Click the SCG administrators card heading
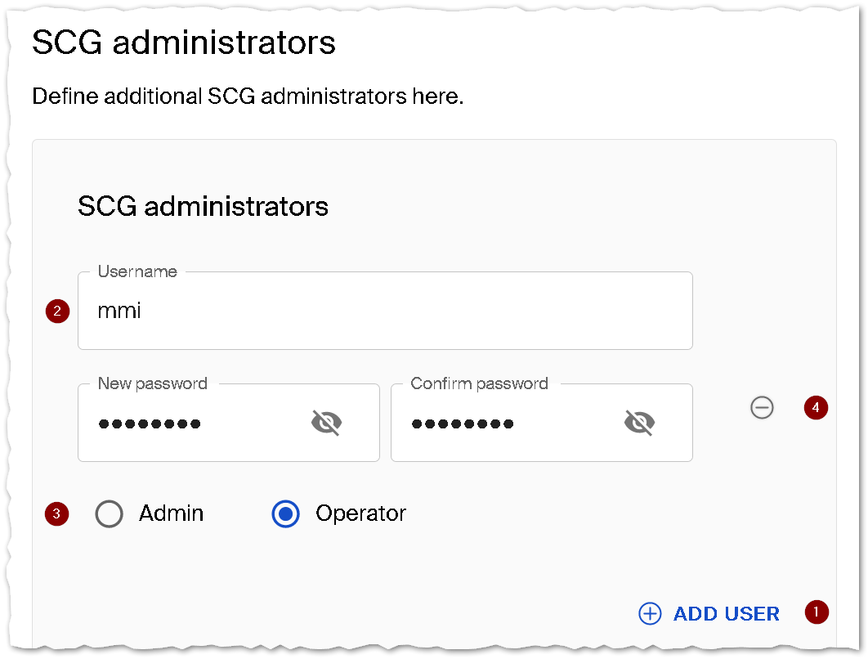The width and height of the screenshot is (868, 659). 203,206
